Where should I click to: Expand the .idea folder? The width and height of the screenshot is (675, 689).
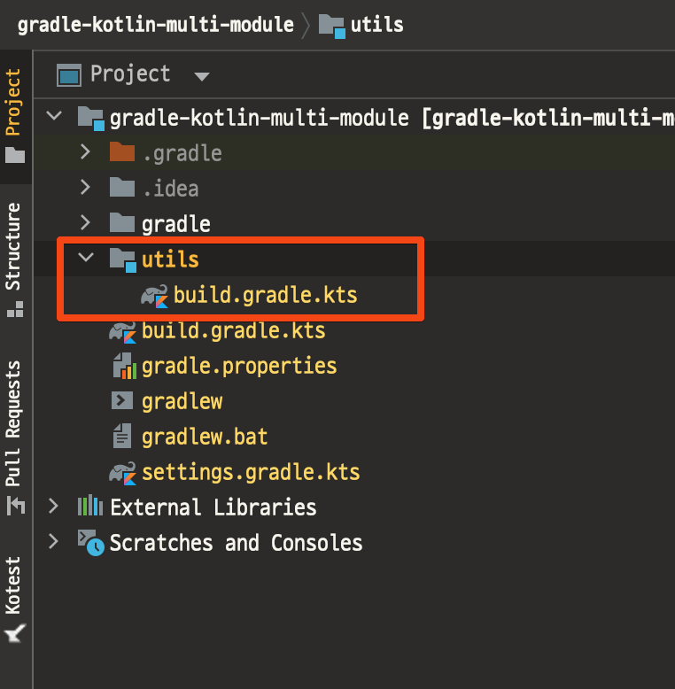click(85, 187)
